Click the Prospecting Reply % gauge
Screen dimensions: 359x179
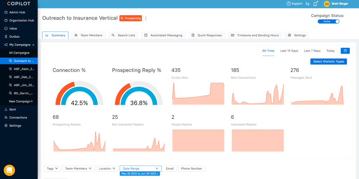(139, 93)
